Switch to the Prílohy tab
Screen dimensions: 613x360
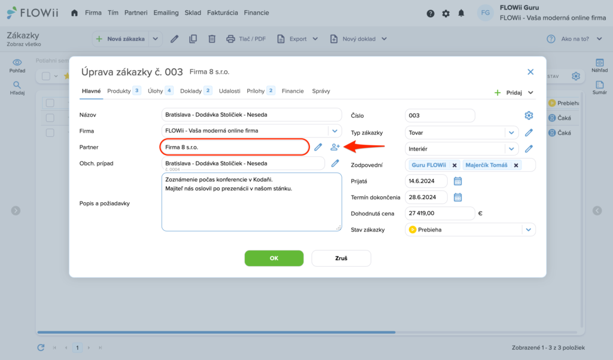pyautogui.click(x=261, y=91)
